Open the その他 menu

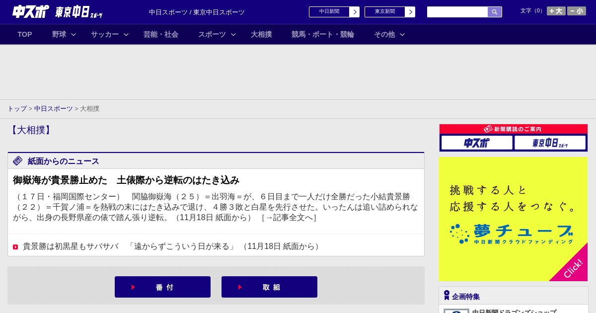384,34
